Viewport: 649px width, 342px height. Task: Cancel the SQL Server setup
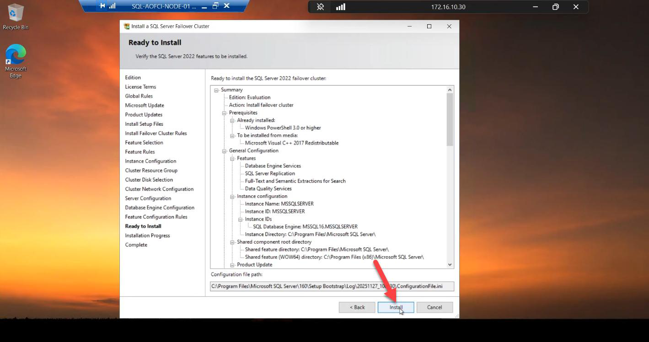434,307
